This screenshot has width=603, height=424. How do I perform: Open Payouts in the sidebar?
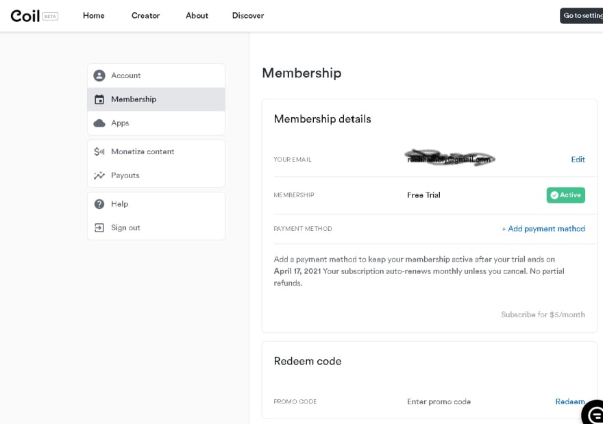tap(156, 175)
